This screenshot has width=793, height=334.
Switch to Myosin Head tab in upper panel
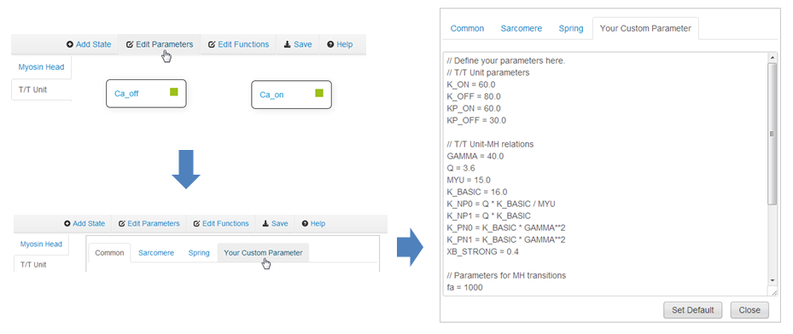click(42, 66)
